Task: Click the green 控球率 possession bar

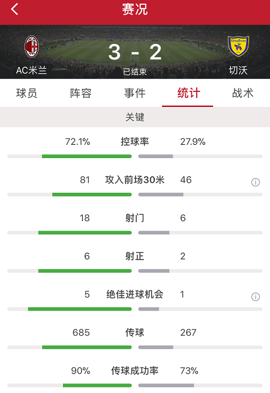Action: point(87,156)
